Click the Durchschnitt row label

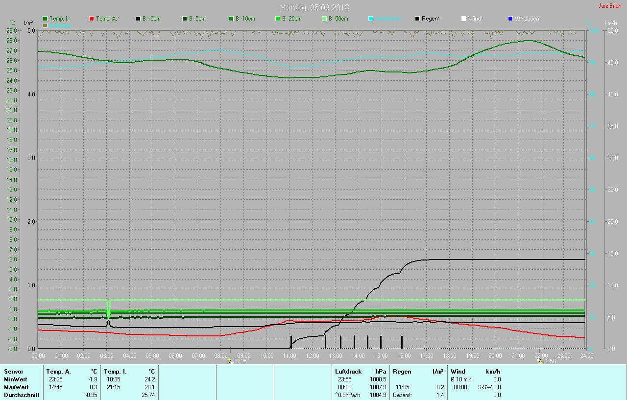click(22, 395)
